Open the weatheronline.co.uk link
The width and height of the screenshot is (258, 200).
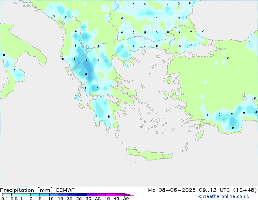[x=224, y=196]
